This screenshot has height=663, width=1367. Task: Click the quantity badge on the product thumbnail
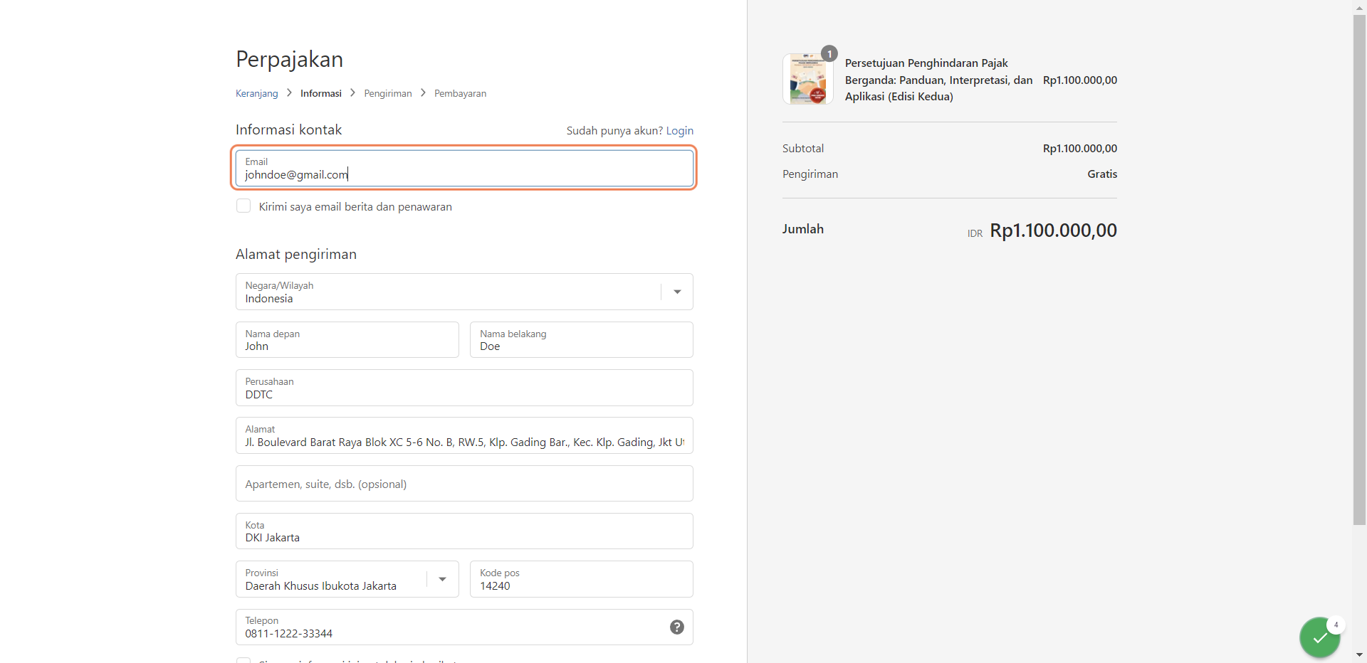829,54
